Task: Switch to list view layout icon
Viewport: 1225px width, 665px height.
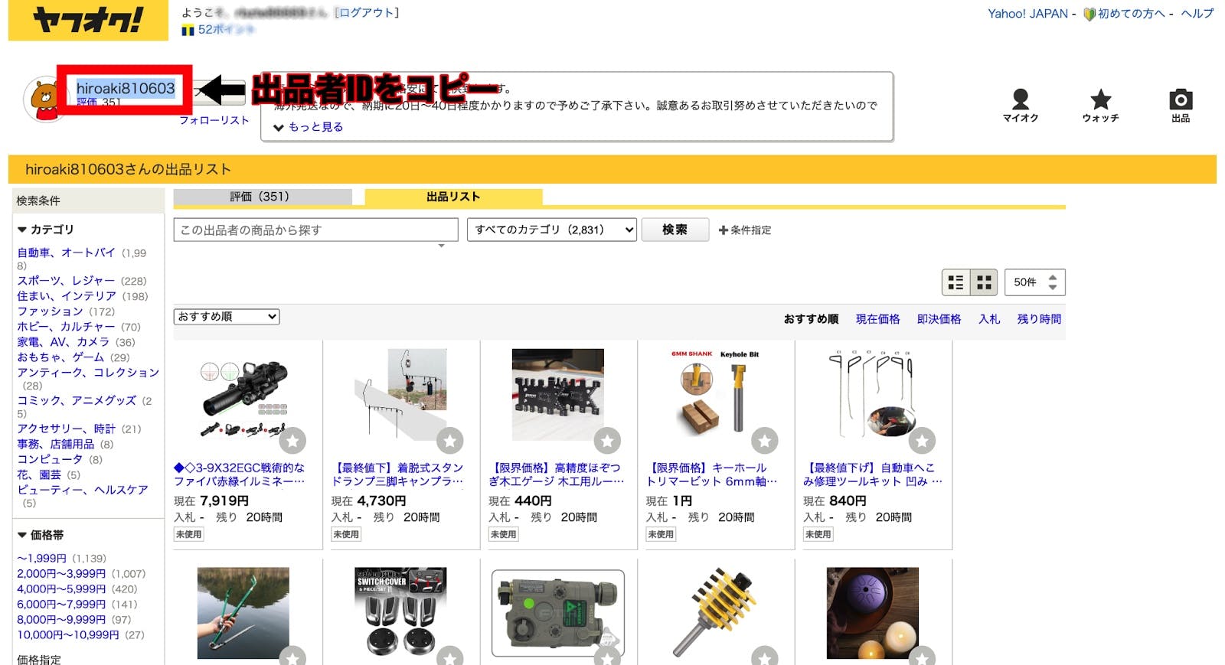Action: [x=955, y=282]
